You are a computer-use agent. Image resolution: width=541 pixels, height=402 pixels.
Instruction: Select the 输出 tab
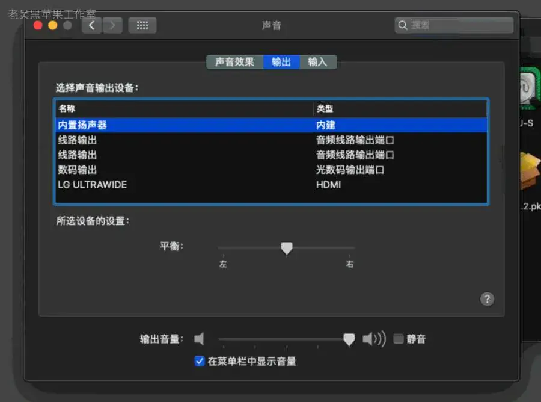[281, 62]
